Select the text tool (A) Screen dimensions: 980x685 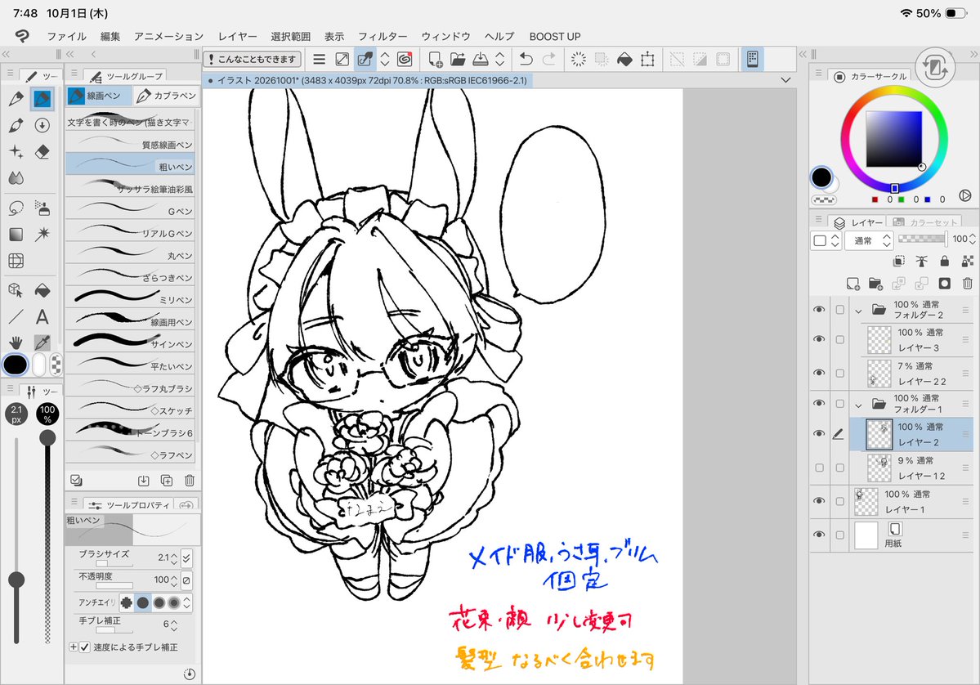pyautogui.click(x=42, y=317)
